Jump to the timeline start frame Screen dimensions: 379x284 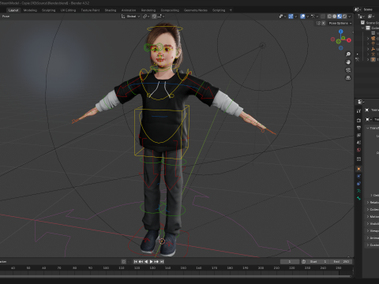136,262
